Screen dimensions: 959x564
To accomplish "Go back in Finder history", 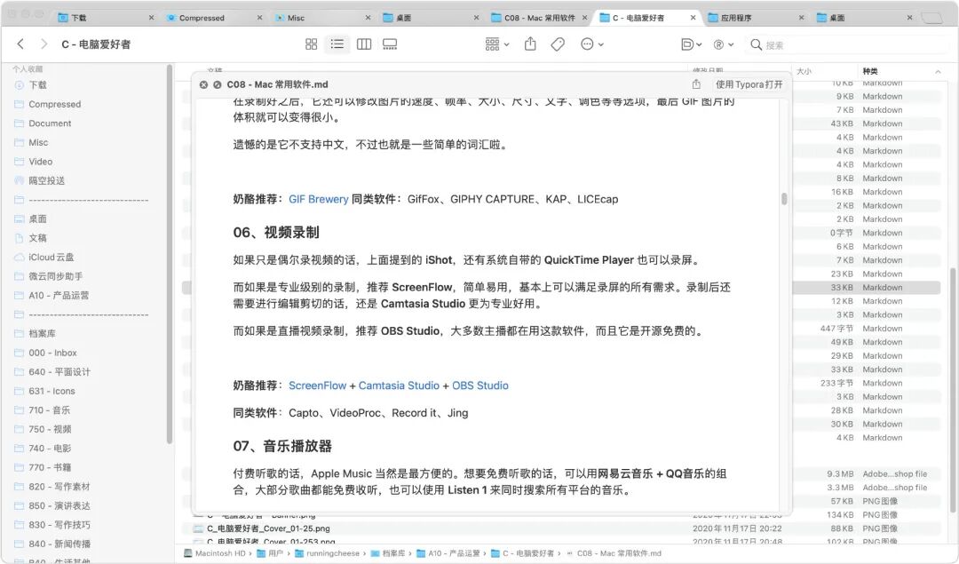I will (x=20, y=44).
